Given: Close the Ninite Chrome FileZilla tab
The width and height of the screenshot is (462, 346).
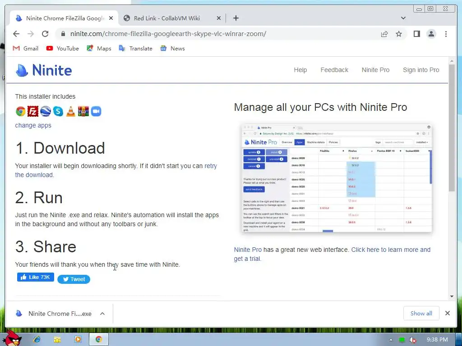Looking at the screenshot, I should pos(111,18).
